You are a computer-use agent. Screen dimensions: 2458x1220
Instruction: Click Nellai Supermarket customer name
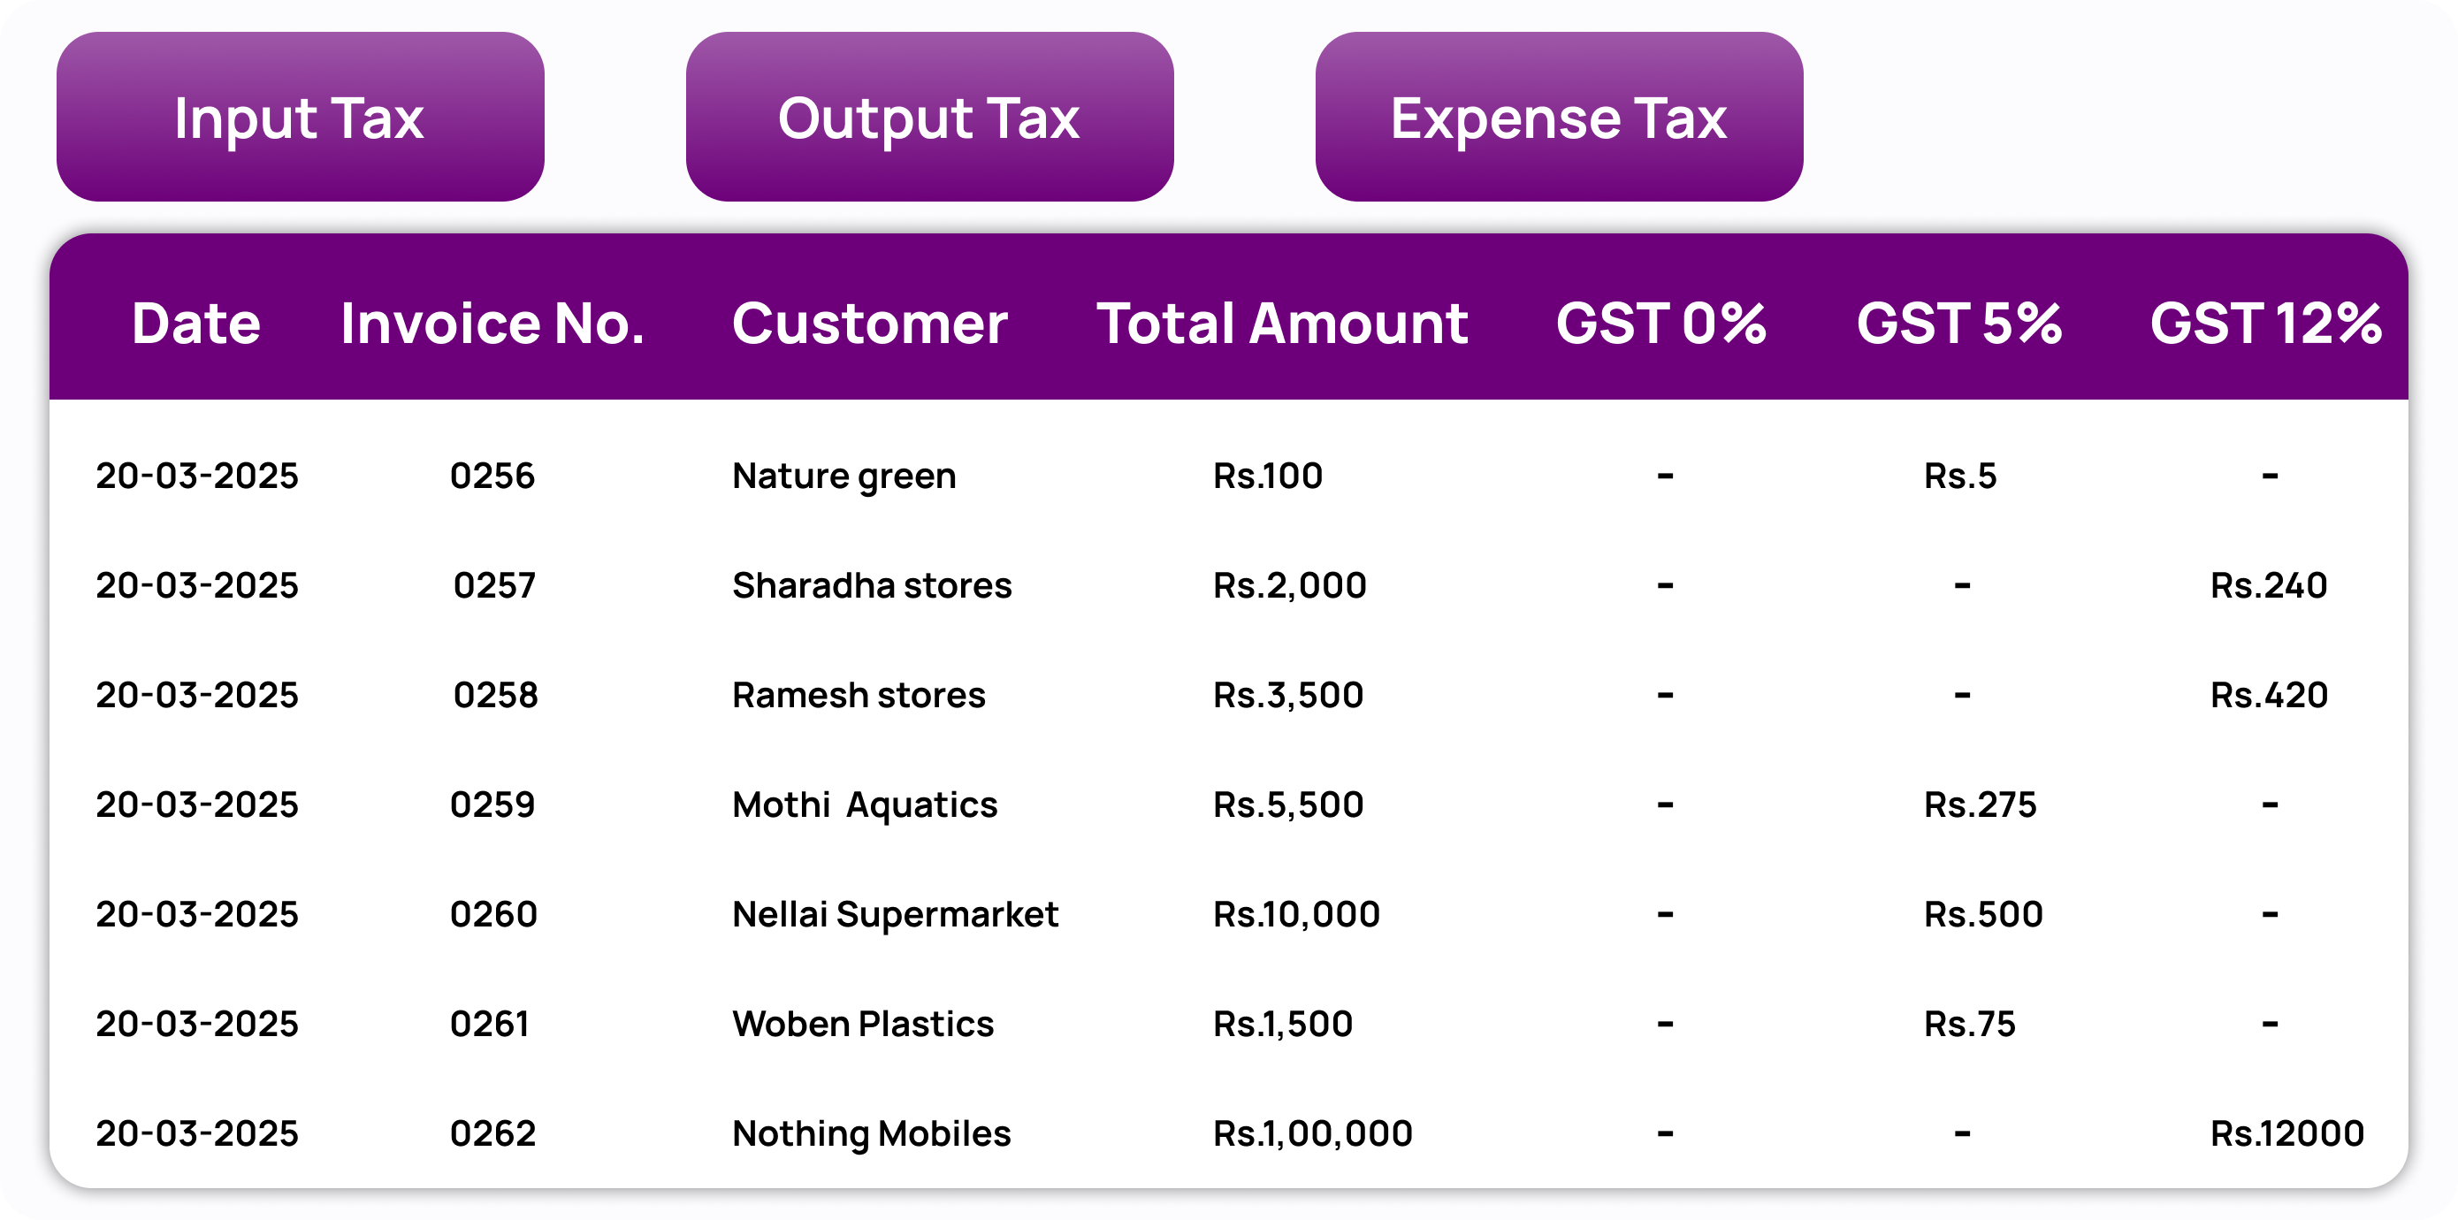895,915
